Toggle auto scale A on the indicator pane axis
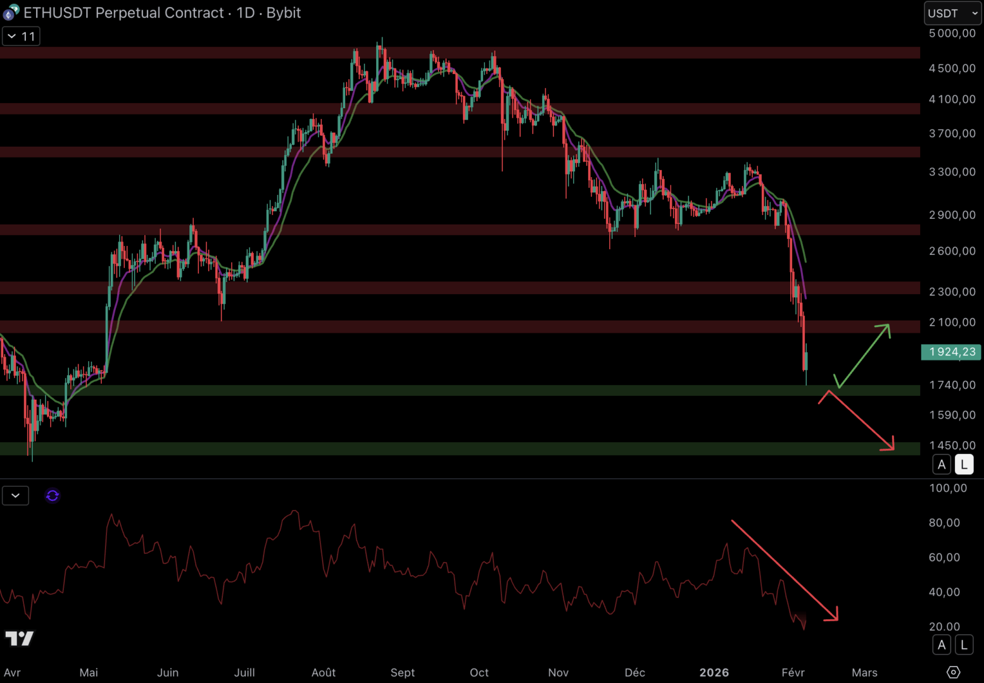Viewport: 984px width, 683px height. [x=942, y=645]
